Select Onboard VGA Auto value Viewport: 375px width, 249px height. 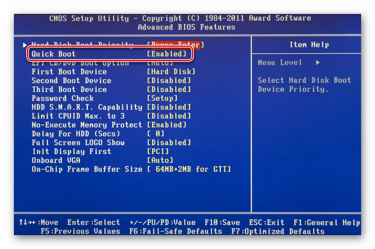pos(160,160)
